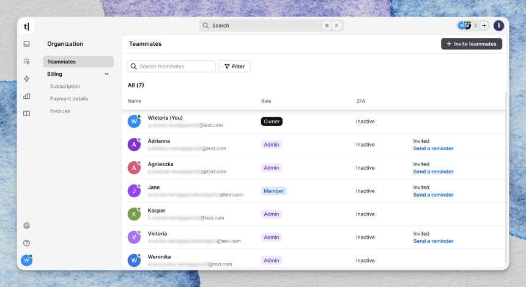Click Jane's name
Screen dimensions: 526x287
click(154, 187)
